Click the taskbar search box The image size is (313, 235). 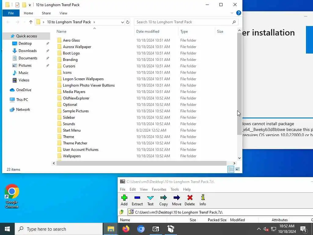(59, 229)
